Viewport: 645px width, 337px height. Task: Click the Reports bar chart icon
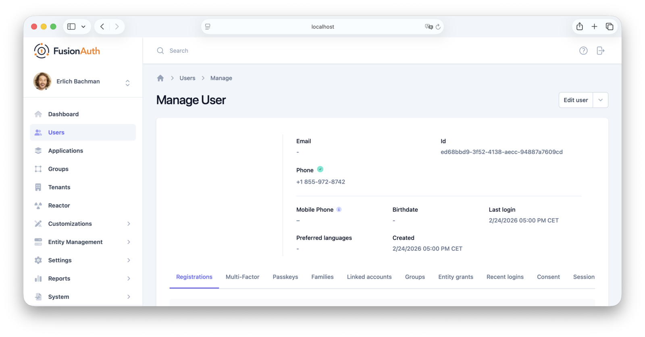[38, 279]
